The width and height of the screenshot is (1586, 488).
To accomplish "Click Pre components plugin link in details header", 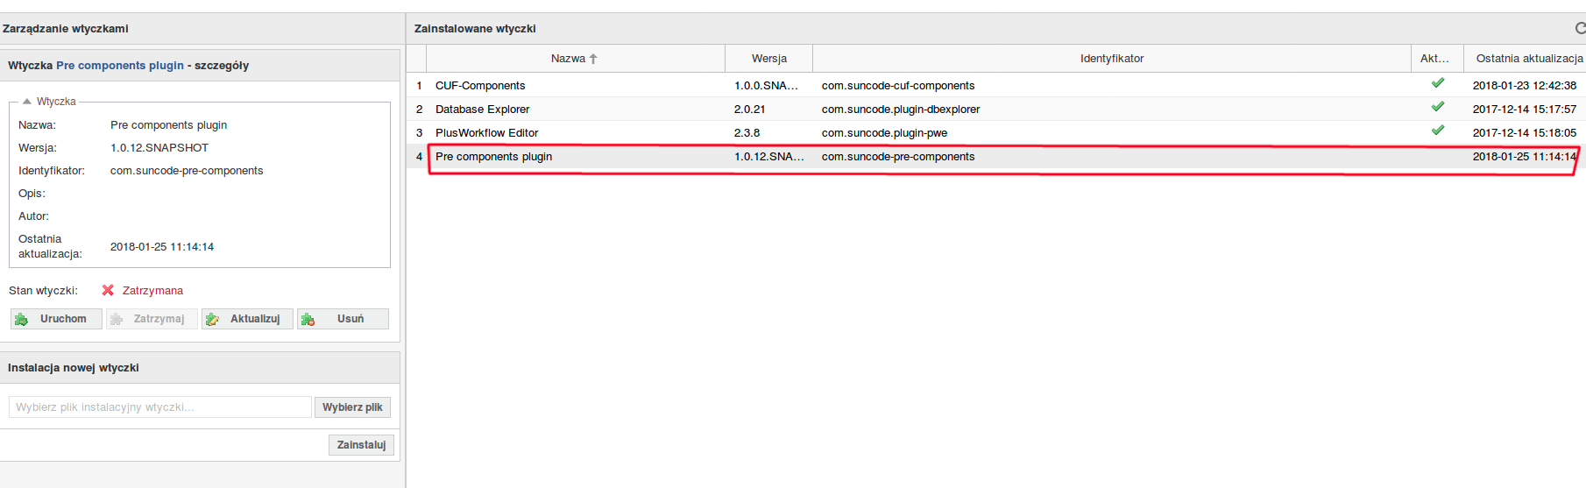I will pyautogui.click(x=120, y=66).
